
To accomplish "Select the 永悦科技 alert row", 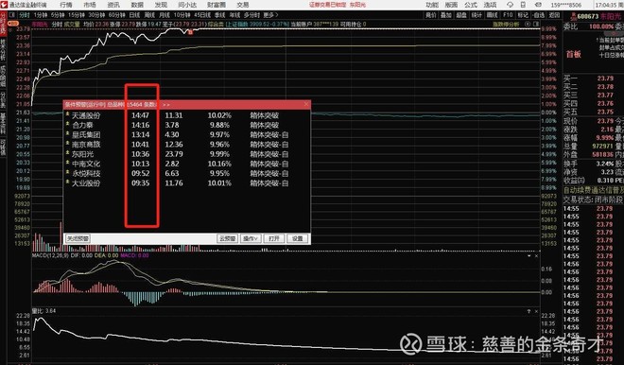I will [x=186, y=173].
